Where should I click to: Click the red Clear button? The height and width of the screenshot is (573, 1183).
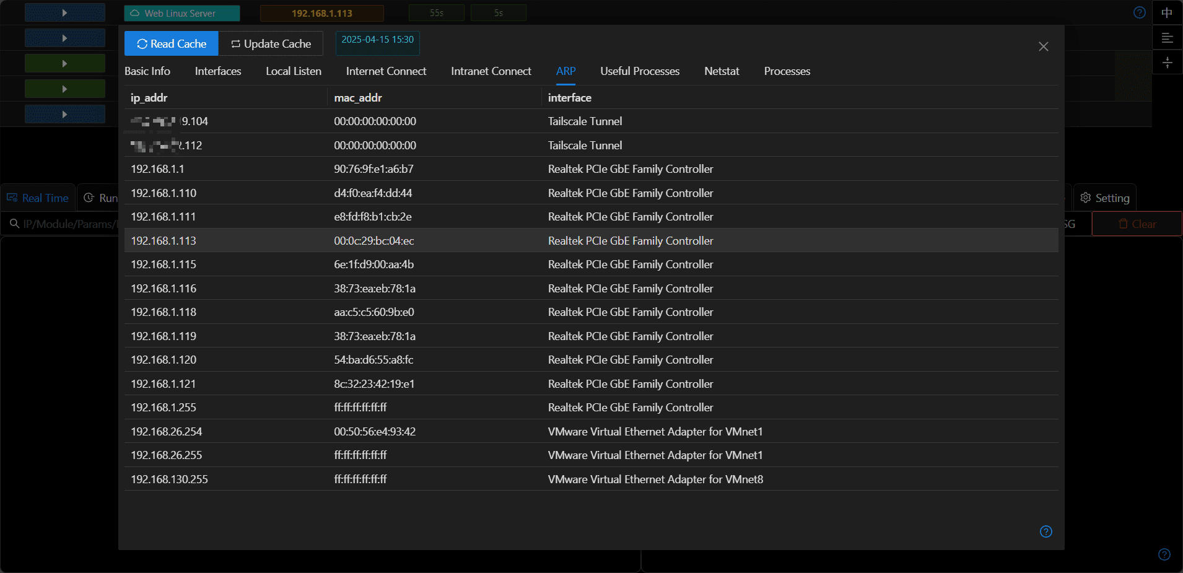pos(1137,224)
